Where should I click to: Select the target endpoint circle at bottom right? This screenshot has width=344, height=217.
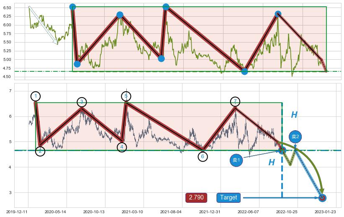(322, 198)
